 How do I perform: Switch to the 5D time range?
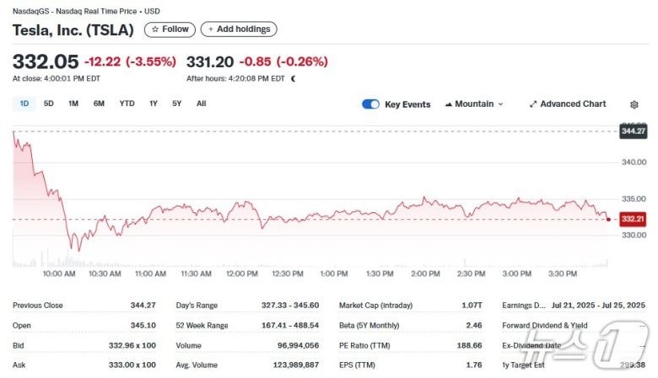coord(49,104)
